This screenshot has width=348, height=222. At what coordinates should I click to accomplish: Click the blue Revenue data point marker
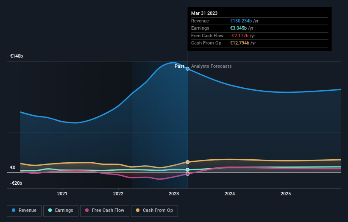[x=187, y=69]
